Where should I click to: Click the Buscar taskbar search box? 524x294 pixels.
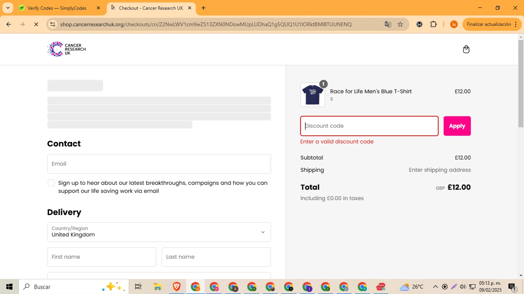pyautogui.click(x=74, y=287)
